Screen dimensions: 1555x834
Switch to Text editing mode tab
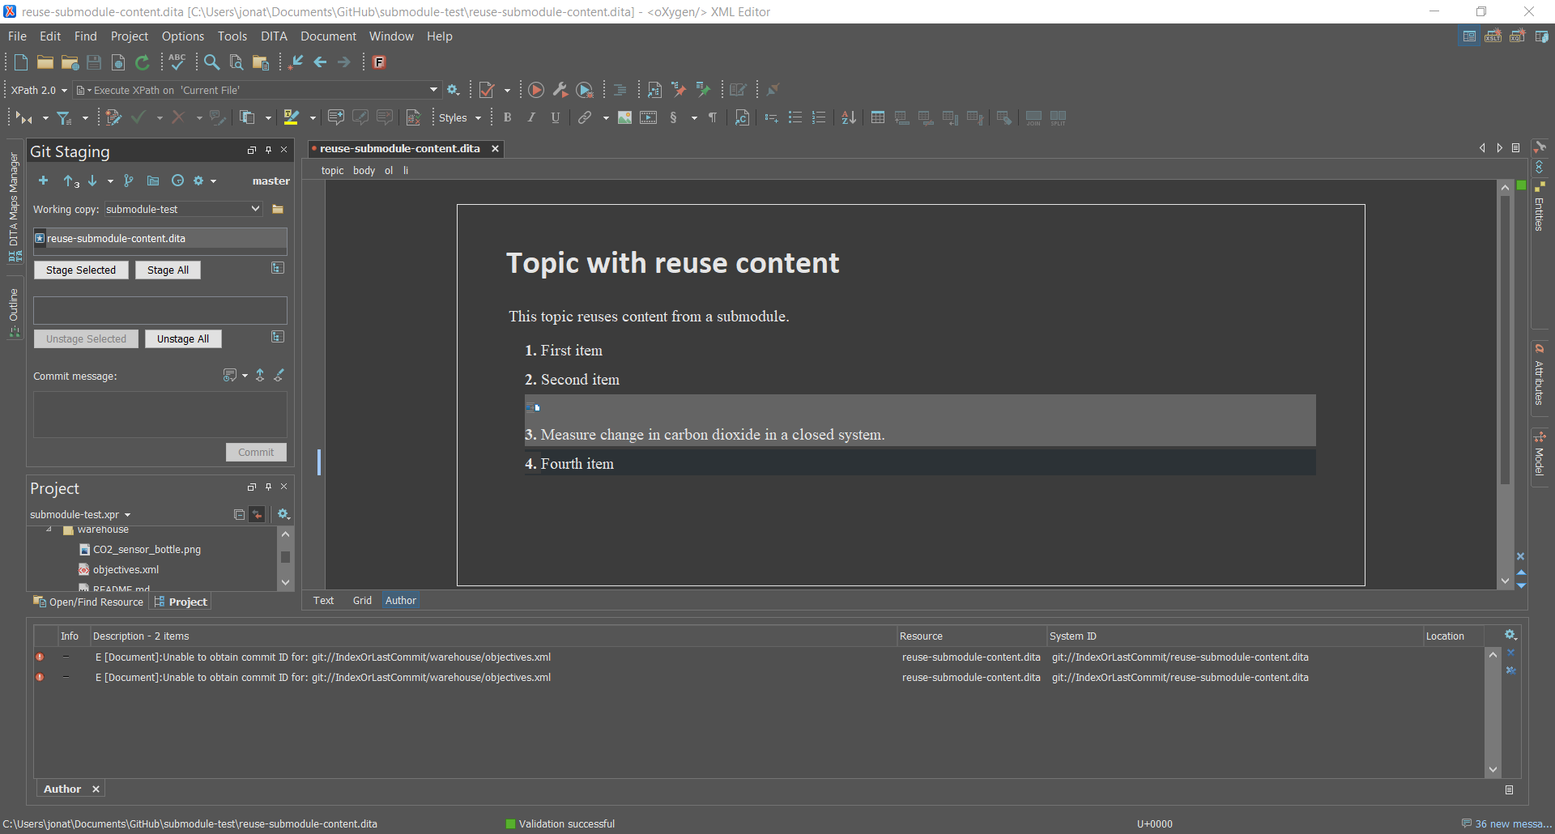323,600
